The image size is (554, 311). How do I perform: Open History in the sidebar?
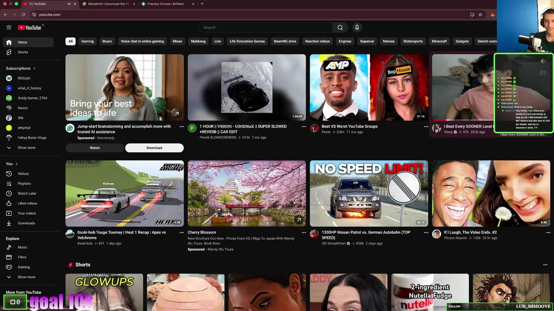point(29,174)
